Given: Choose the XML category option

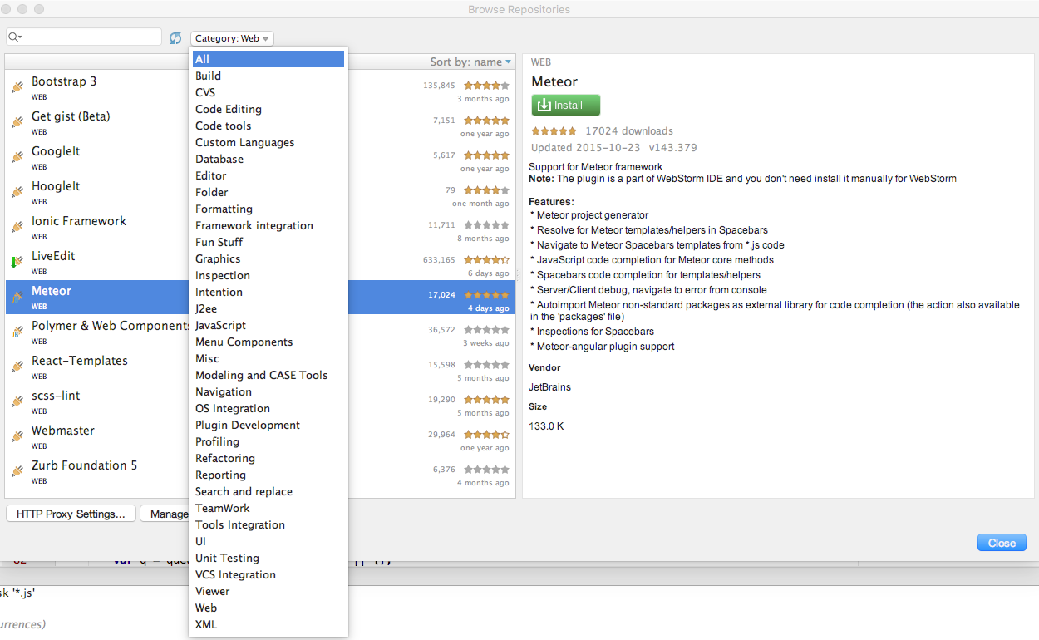Looking at the screenshot, I should 206,624.
